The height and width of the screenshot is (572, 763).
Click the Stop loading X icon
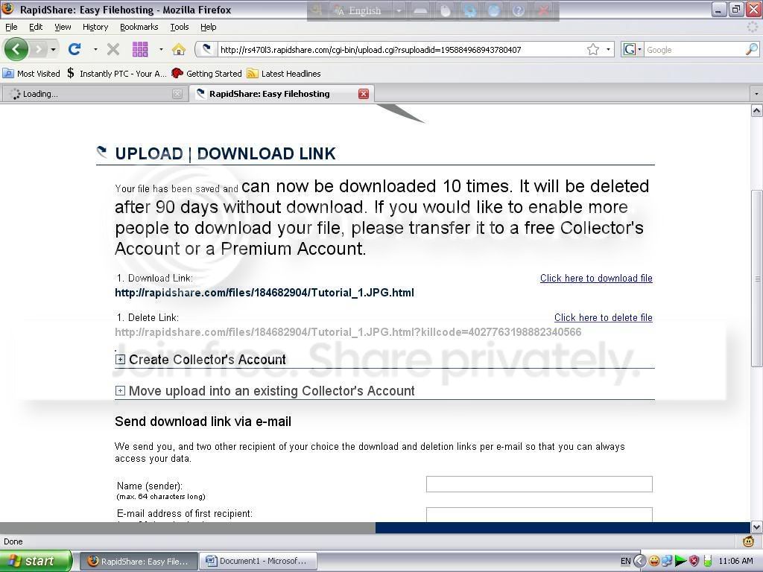(113, 49)
